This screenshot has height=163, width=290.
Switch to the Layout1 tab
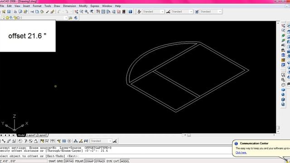31,135
